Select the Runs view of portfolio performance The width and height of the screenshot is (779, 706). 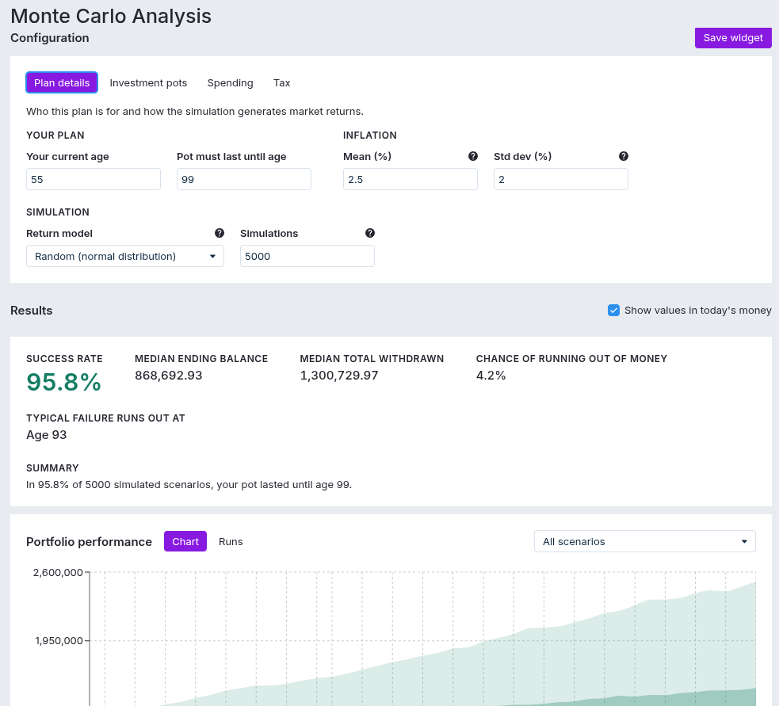tap(231, 541)
